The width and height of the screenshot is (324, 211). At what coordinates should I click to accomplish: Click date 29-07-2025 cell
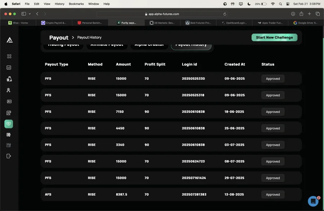(x=234, y=178)
